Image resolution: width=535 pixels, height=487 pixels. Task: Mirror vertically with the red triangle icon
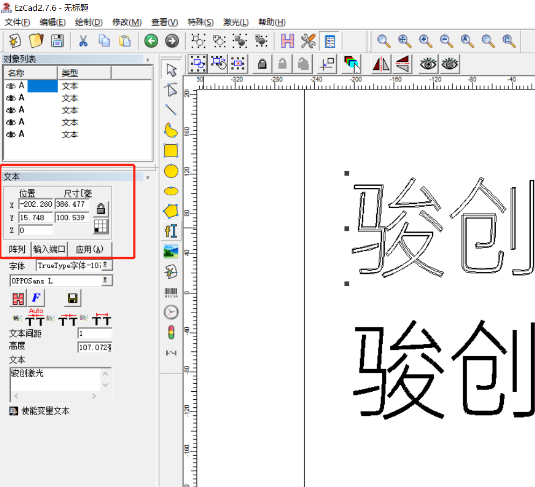point(402,64)
